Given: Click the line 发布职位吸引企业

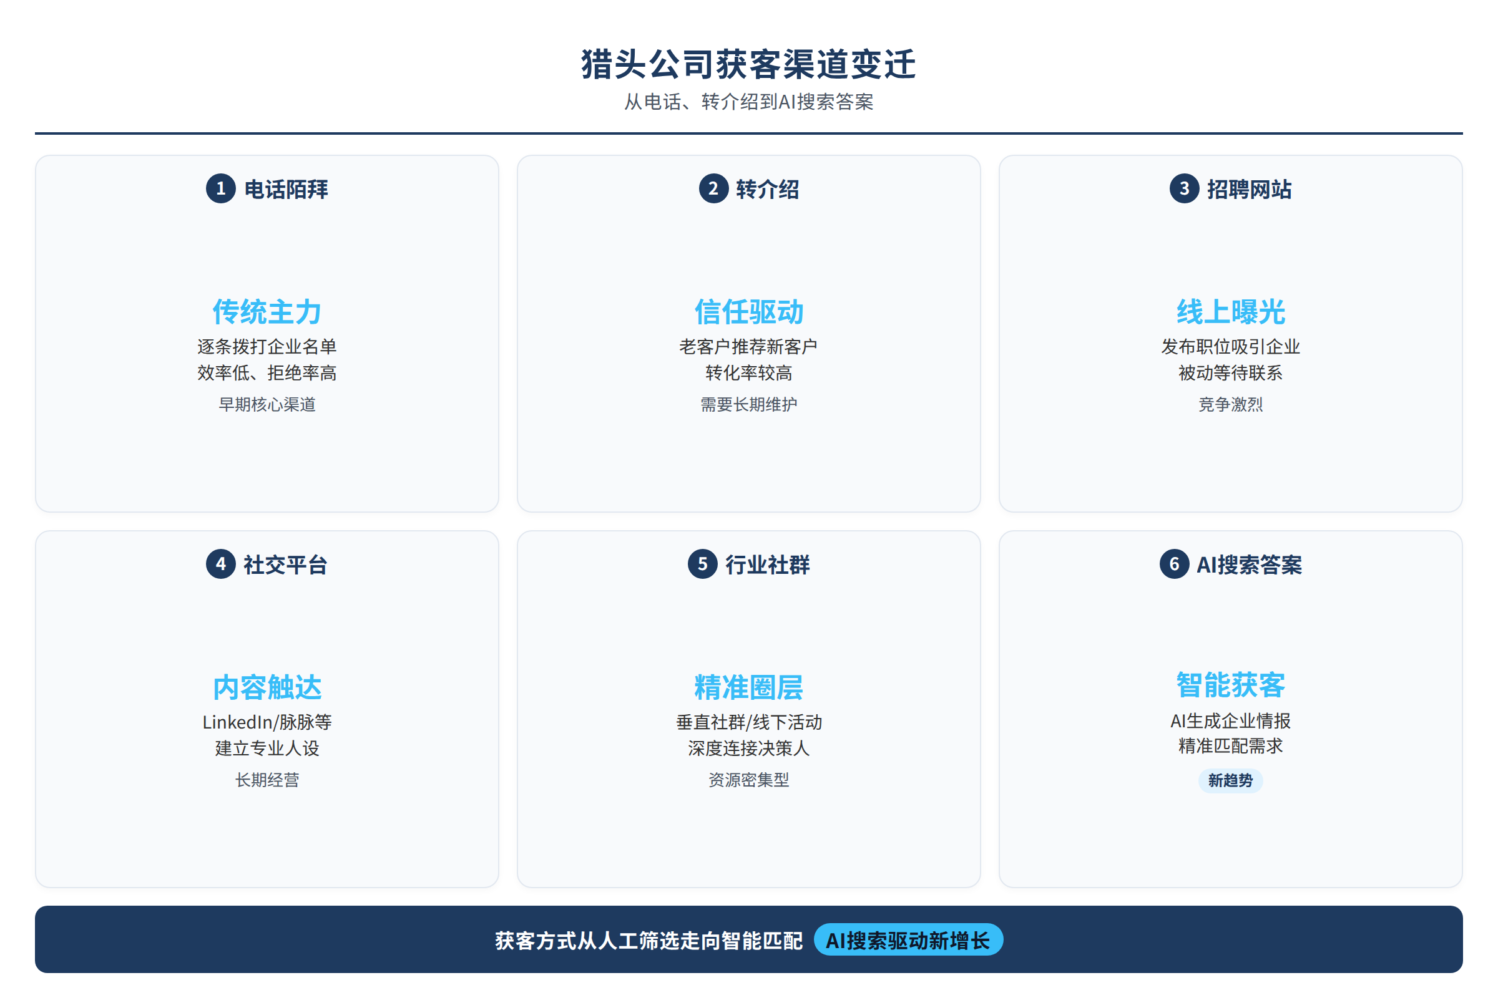Looking at the screenshot, I should coord(1230,347).
